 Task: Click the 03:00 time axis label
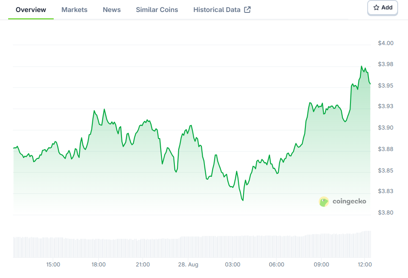pyautogui.click(x=233, y=265)
